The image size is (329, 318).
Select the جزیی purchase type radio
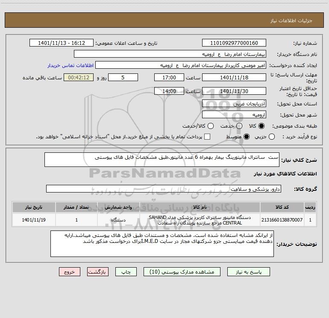(271, 137)
